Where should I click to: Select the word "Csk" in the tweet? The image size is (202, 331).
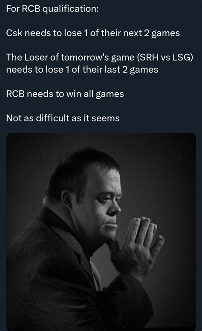14,33
